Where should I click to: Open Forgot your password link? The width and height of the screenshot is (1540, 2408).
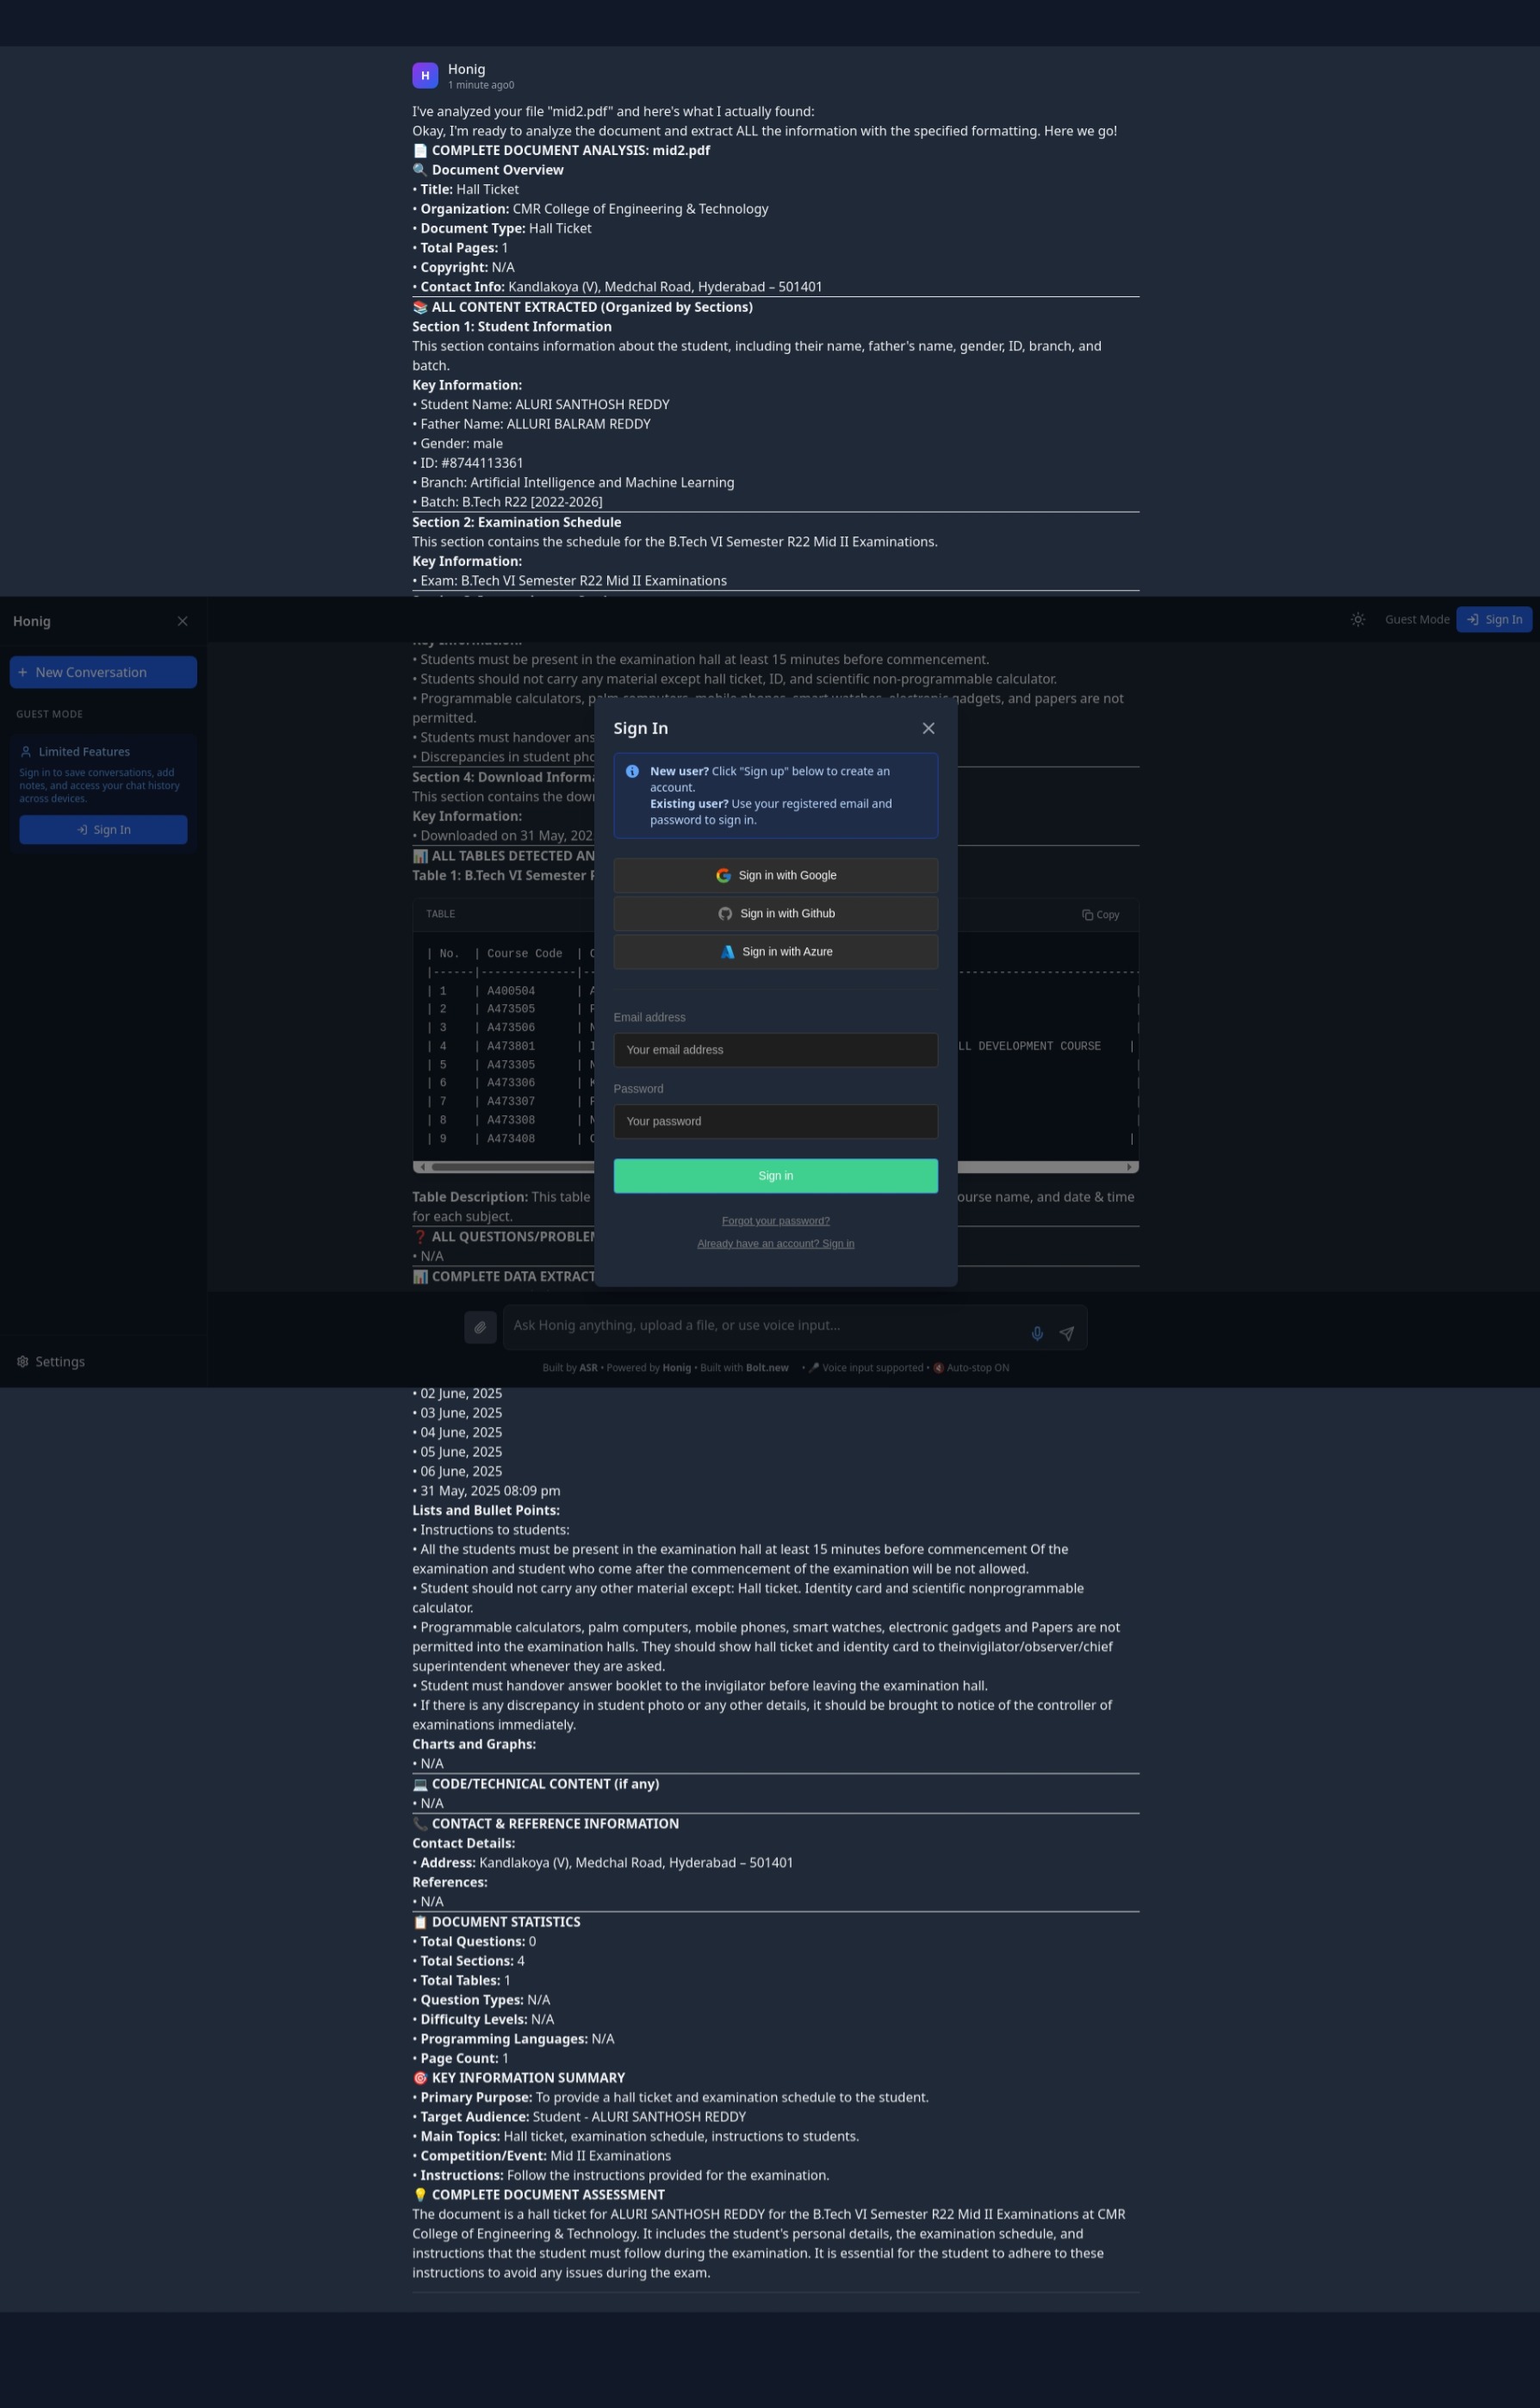(x=775, y=1220)
